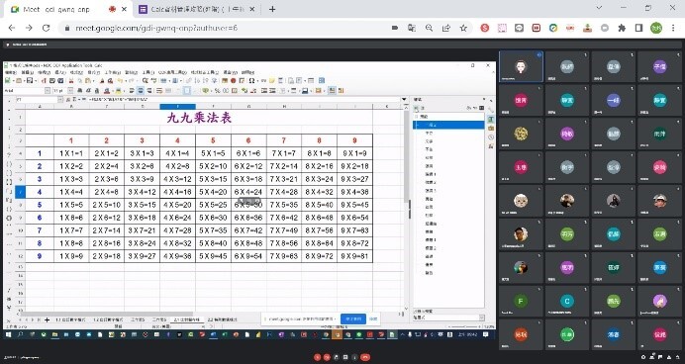Click the Function Wizard icon beside the formula bar
Viewport: 685px width, 364px height.
67,100
